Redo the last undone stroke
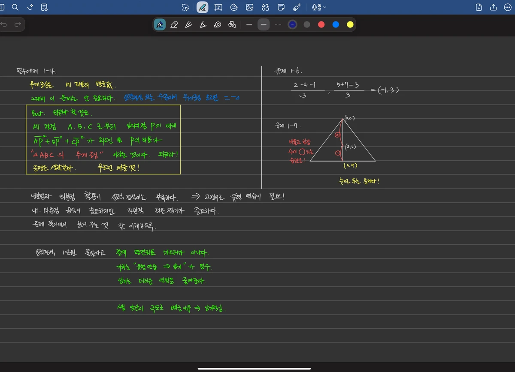This screenshot has width=515, height=372. click(18, 24)
